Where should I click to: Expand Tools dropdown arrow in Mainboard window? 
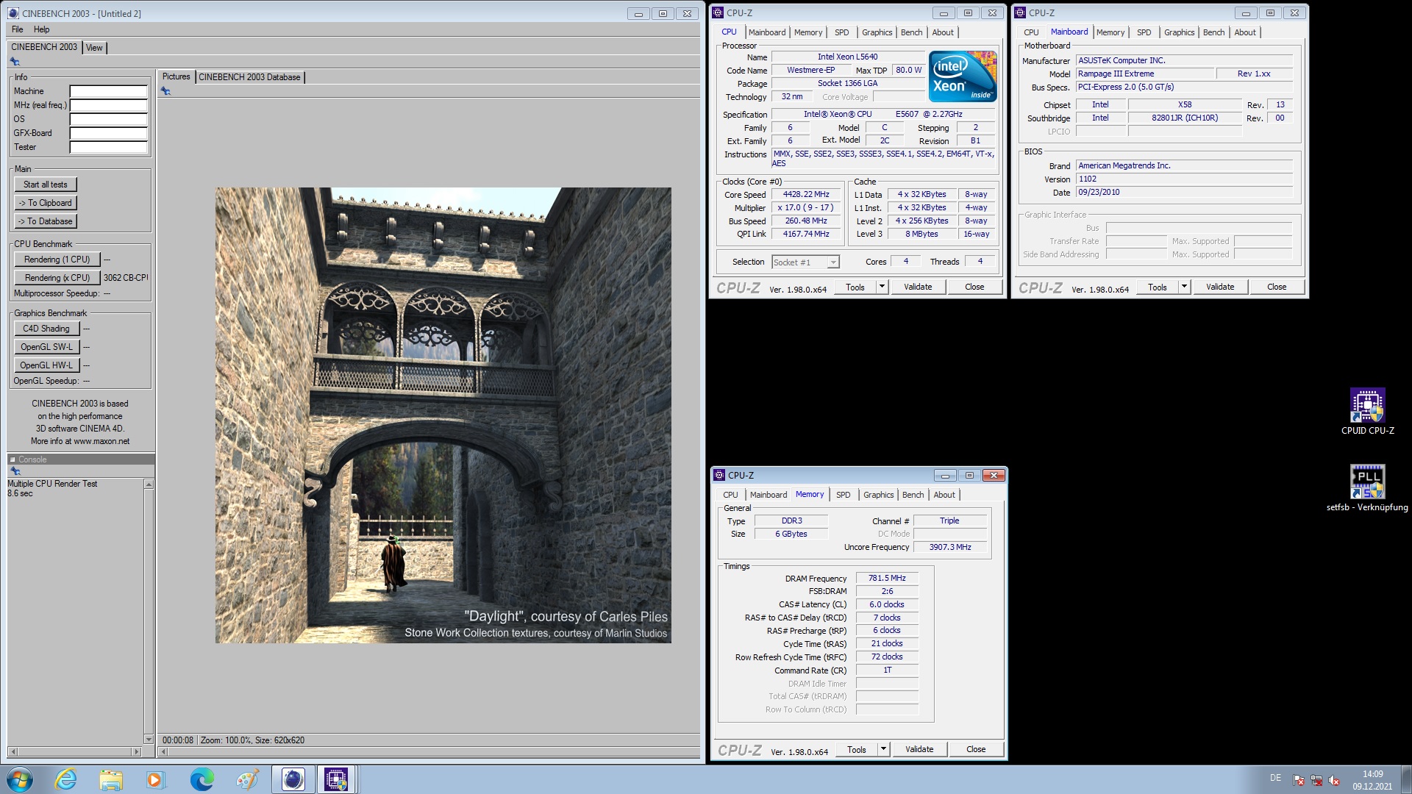coord(1184,287)
